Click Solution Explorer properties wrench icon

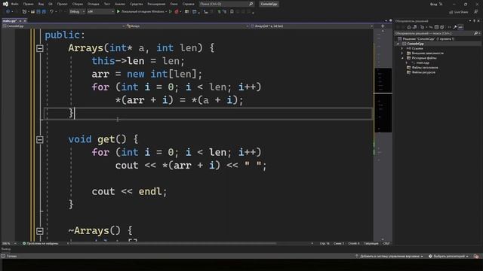455,27
